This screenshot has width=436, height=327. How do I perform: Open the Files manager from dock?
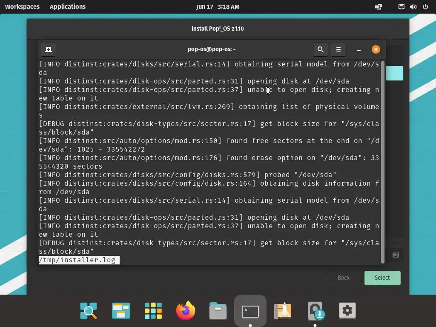(x=218, y=310)
